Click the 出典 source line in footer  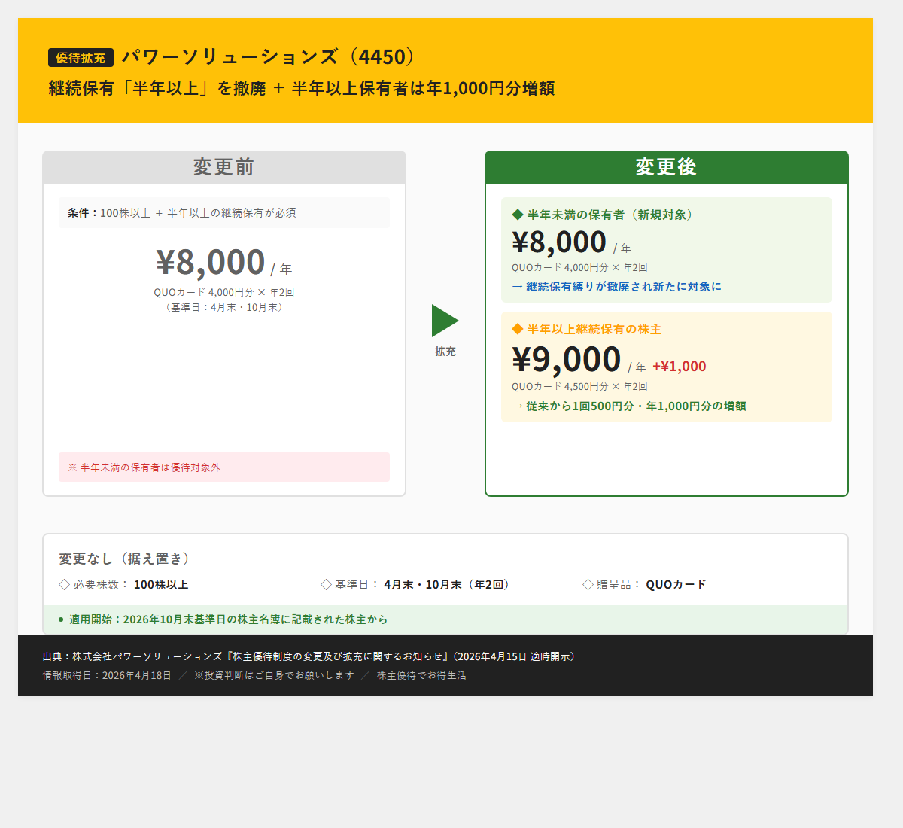point(312,656)
